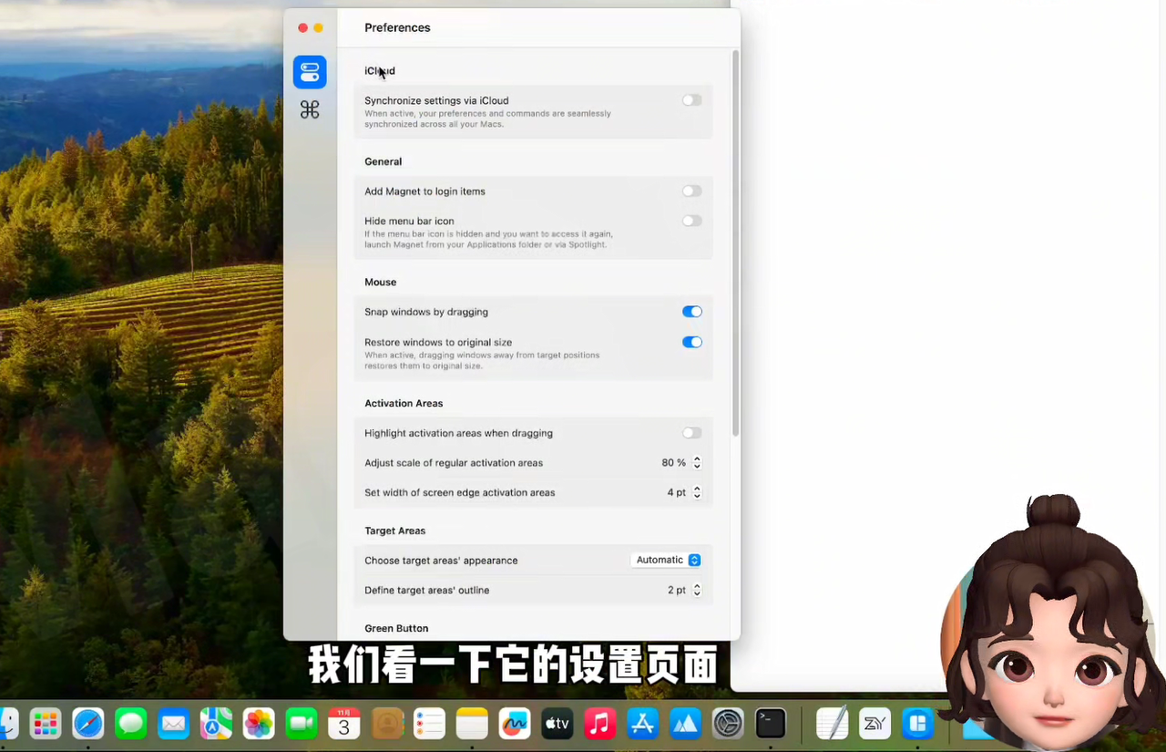Launch Safari from the Dock
The width and height of the screenshot is (1166, 752).
pos(88,724)
